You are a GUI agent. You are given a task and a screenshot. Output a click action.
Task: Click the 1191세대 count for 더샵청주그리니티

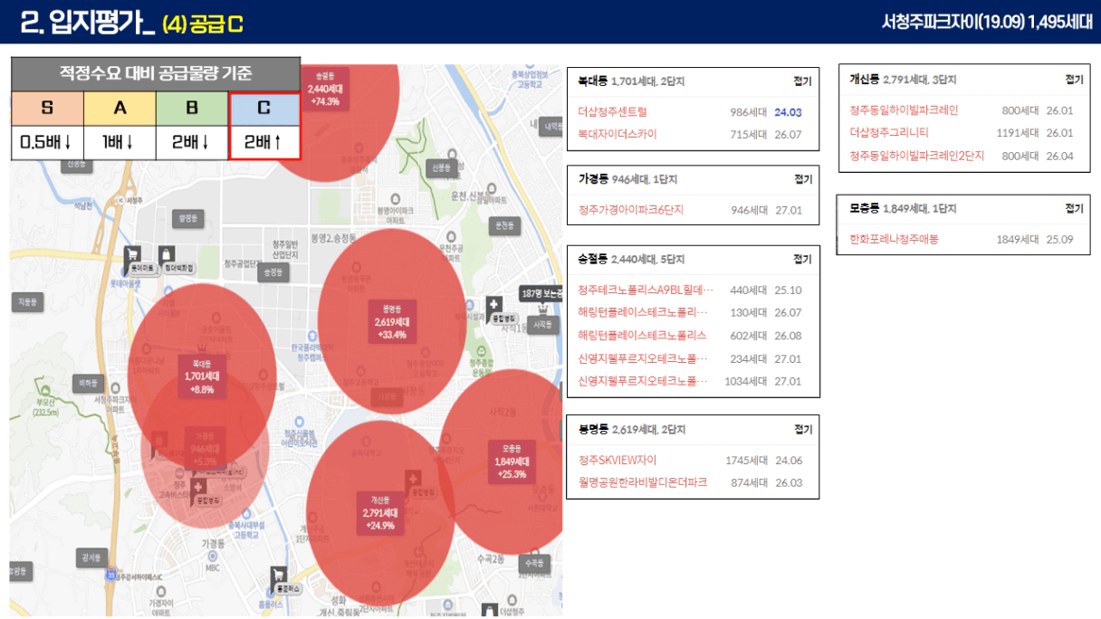click(x=1017, y=132)
